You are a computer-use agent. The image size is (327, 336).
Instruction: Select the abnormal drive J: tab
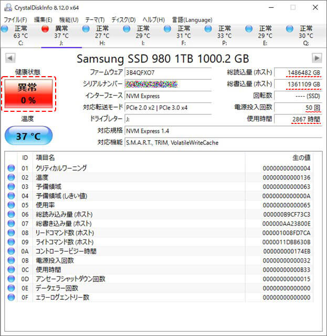click(x=61, y=36)
